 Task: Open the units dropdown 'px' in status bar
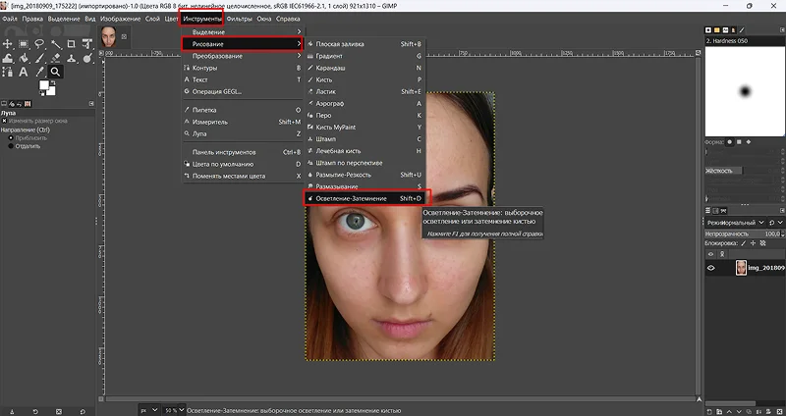(x=149, y=410)
